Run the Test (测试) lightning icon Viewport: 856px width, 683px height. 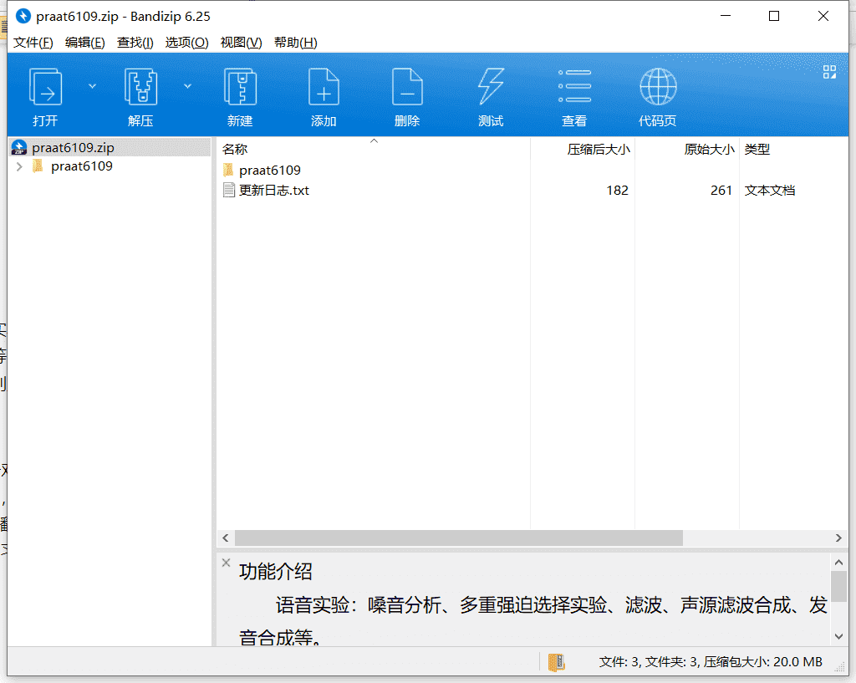[x=491, y=87]
